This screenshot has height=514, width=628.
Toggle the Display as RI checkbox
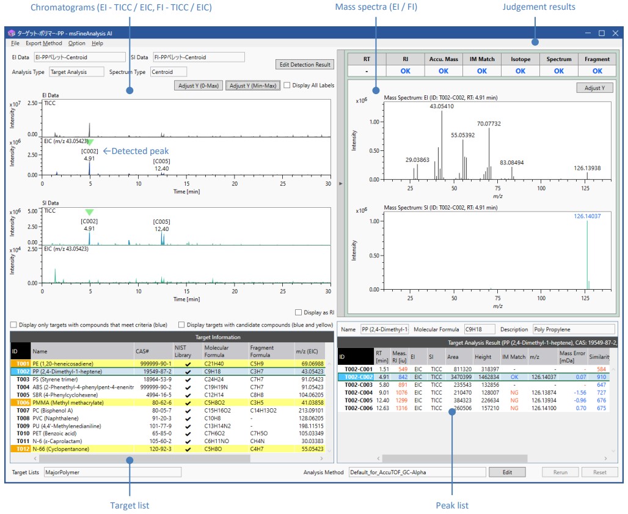click(x=298, y=312)
